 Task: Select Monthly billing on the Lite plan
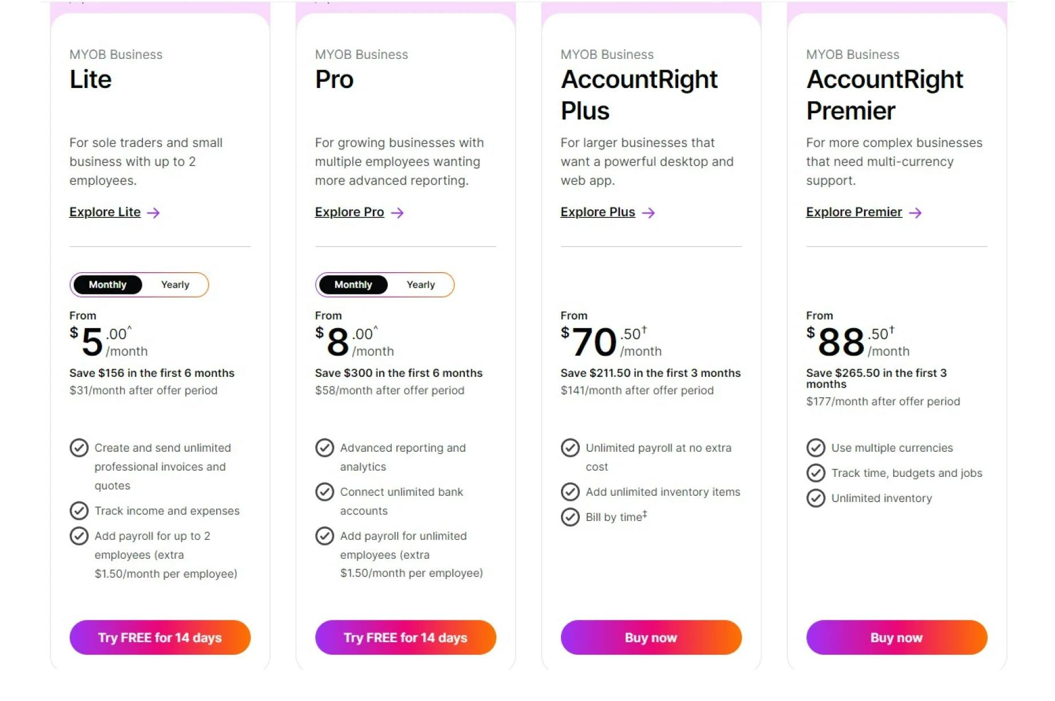(x=108, y=285)
